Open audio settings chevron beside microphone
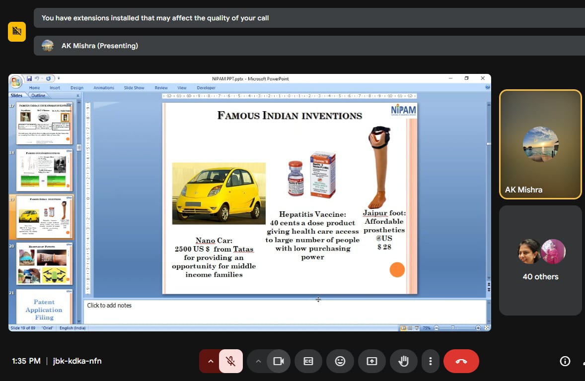 pyautogui.click(x=211, y=361)
